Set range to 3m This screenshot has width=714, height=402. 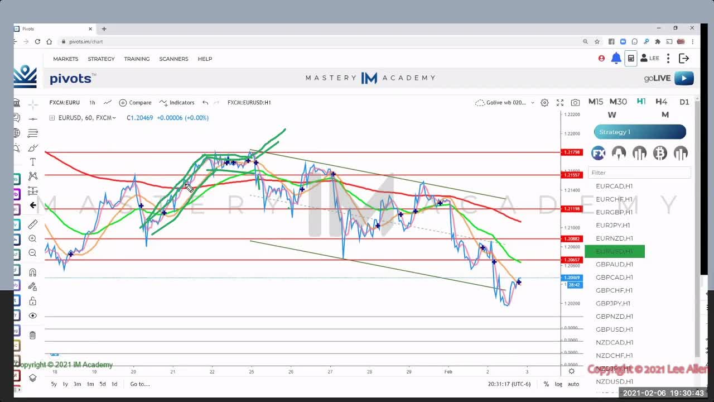point(77,384)
